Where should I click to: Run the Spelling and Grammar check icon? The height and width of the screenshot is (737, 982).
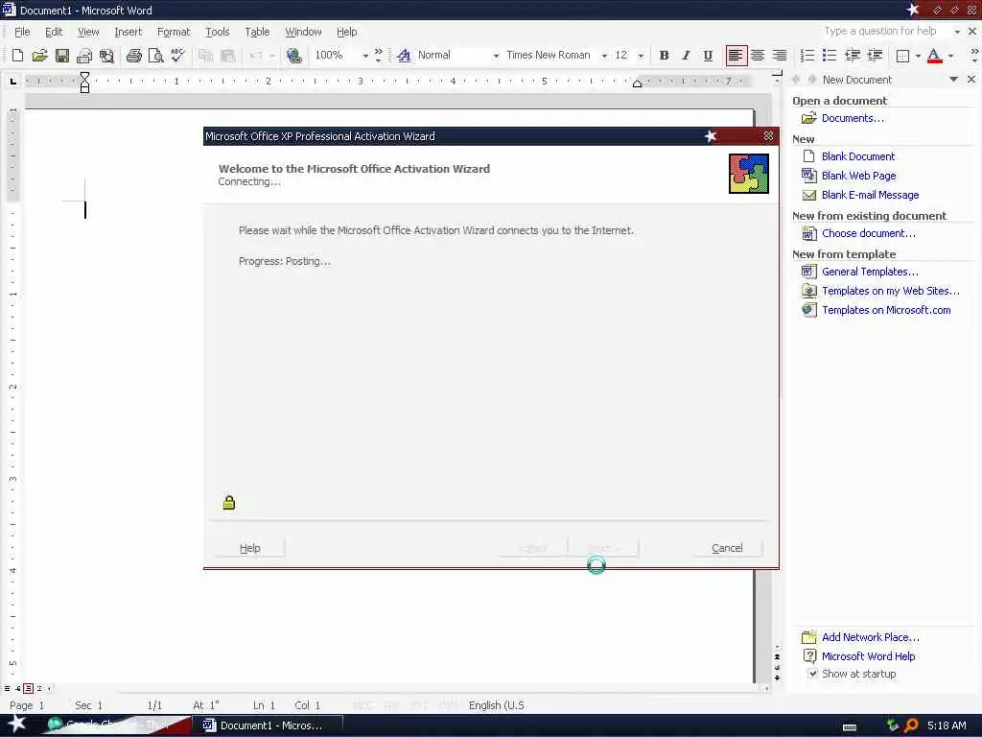[177, 55]
